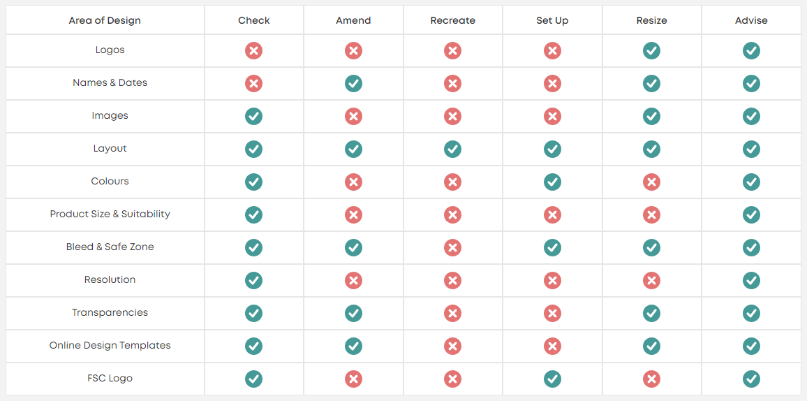Click the green tick for FSC Logo Advise
807x401 pixels.
(x=751, y=379)
